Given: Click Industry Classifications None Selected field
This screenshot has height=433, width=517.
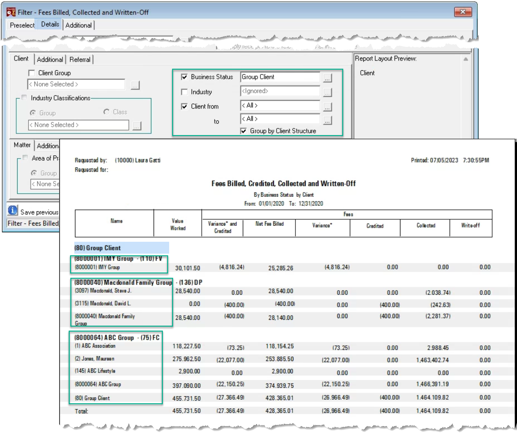Looking at the screenshot, I should (x=79, y=125).
